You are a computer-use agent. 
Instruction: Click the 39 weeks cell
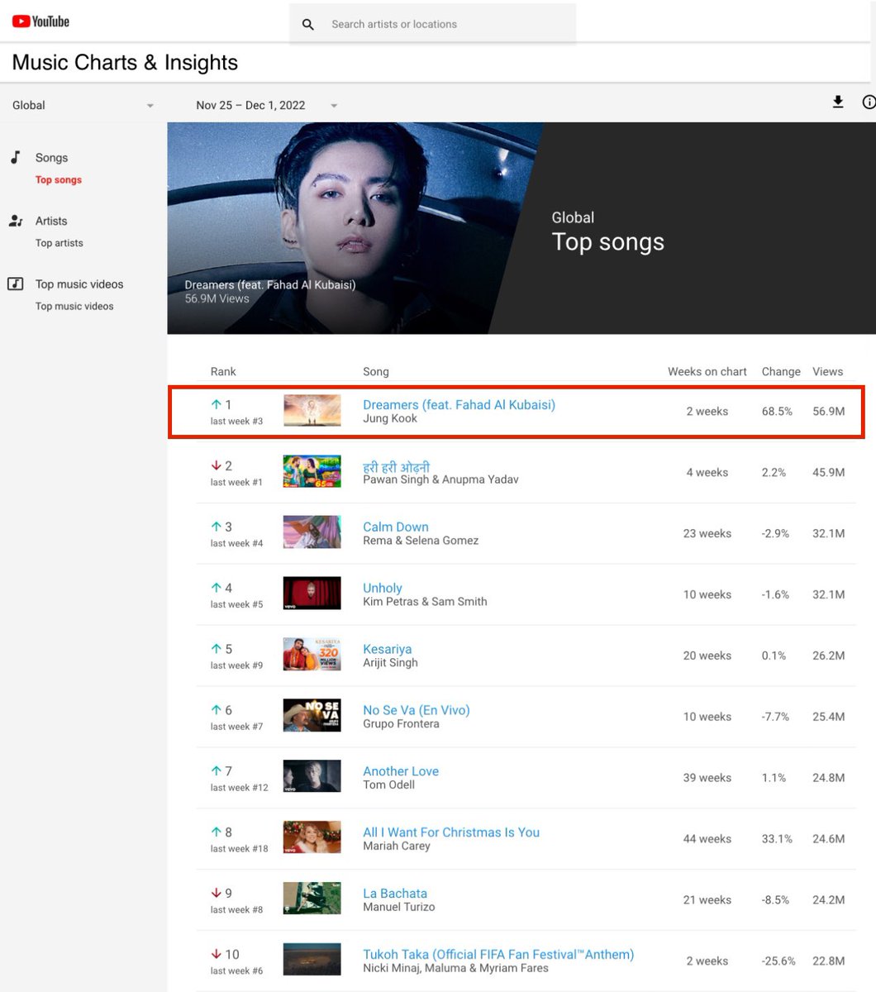707,778
